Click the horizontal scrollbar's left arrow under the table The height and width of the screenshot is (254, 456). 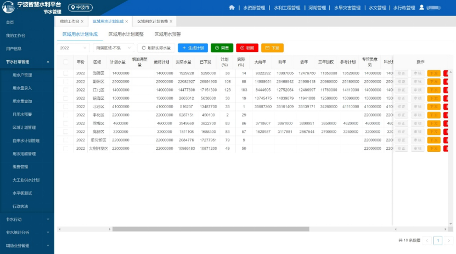60,229
